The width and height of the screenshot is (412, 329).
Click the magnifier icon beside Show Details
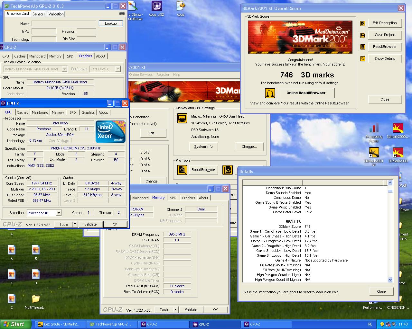[363, 59]
